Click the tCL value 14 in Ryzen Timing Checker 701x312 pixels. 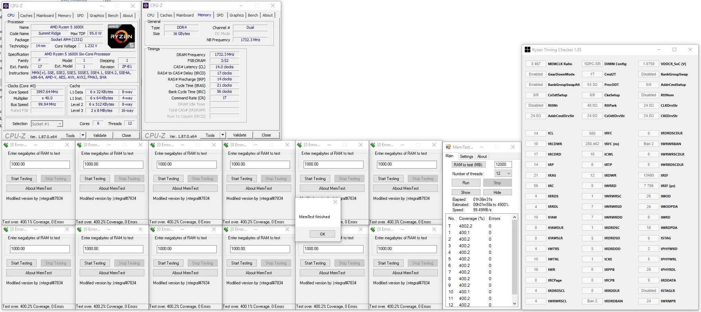click(536, 133)
